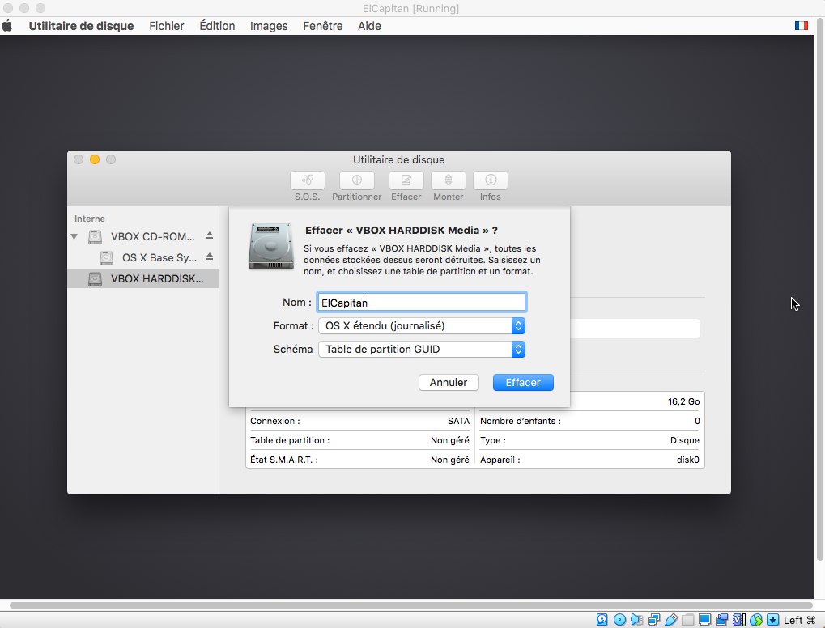Click the Partitionner toolbar icon
Image resolution: width=825 pixels, height=628 pixels.
pos(357,180)
